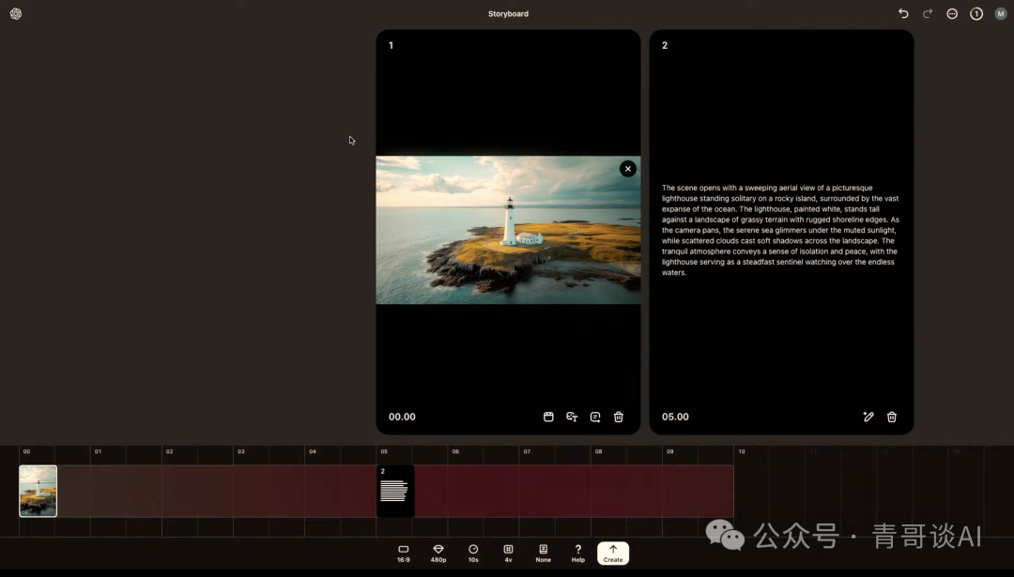Open the M user profile avatar
The height and width of the screenshot is (577, 1014).
coord(1000,14)
